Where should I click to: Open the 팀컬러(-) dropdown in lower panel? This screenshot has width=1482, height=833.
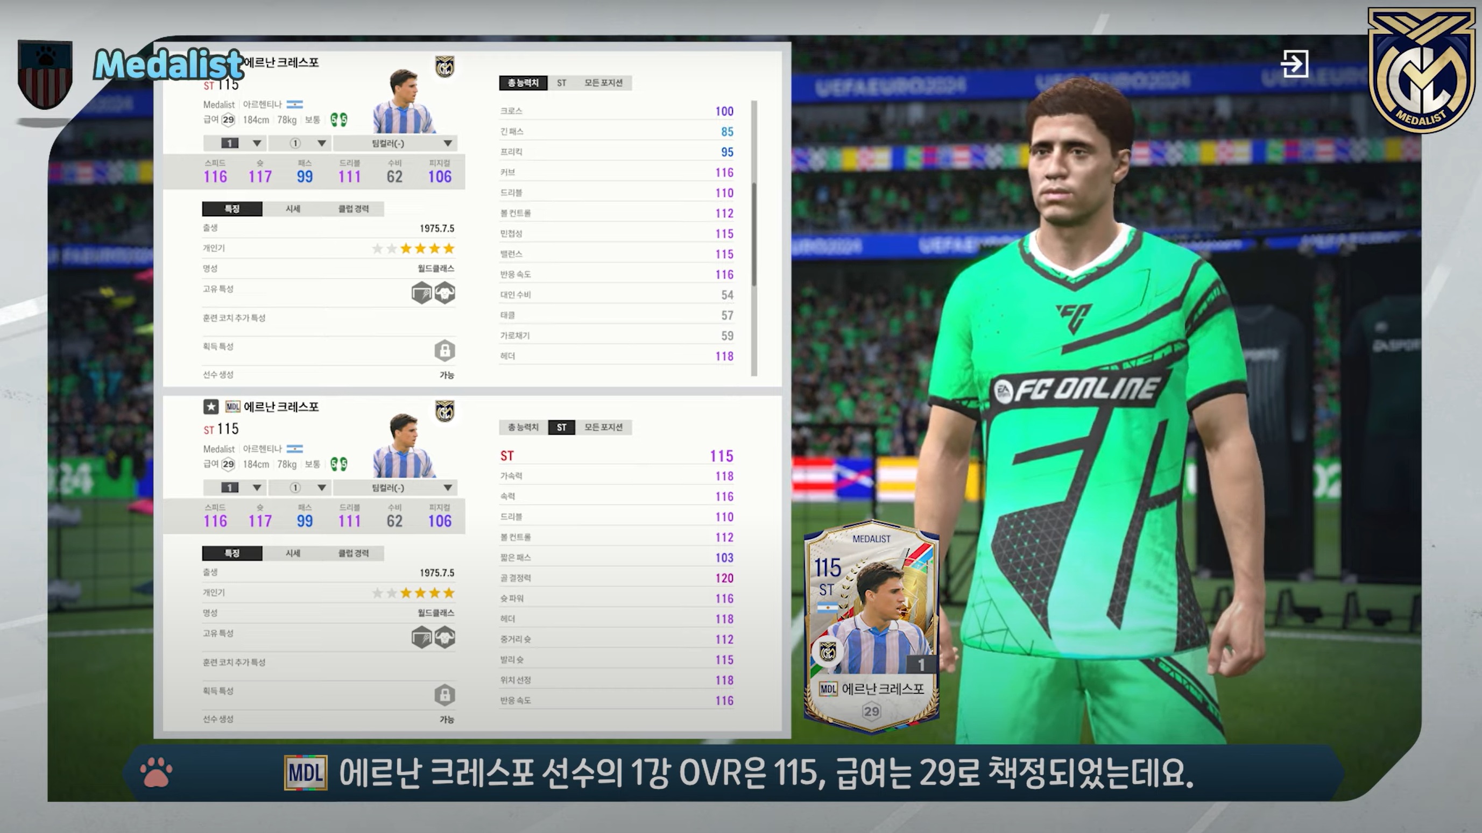[x=396, y=488]
